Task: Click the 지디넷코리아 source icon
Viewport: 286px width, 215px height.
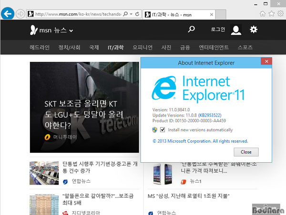Action: [x=65, y=213]
